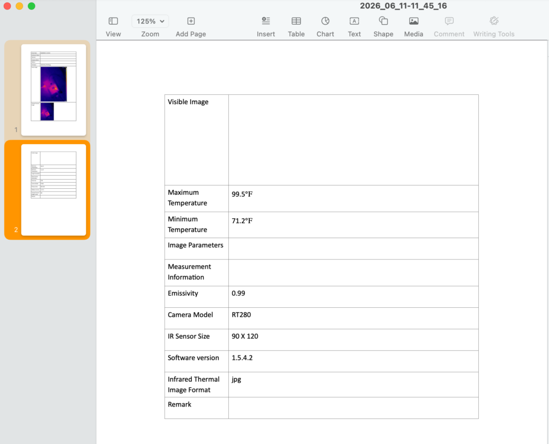Open the 125% zoom dropdown

tap(150, 21)
